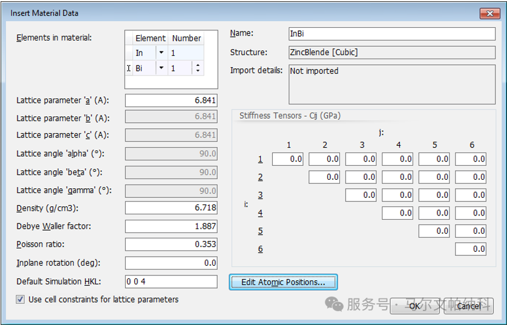The width and height of the screenshot is (507, 325).
Task: Toggle Use cell constraints checkbox
Action: point(21,300)
